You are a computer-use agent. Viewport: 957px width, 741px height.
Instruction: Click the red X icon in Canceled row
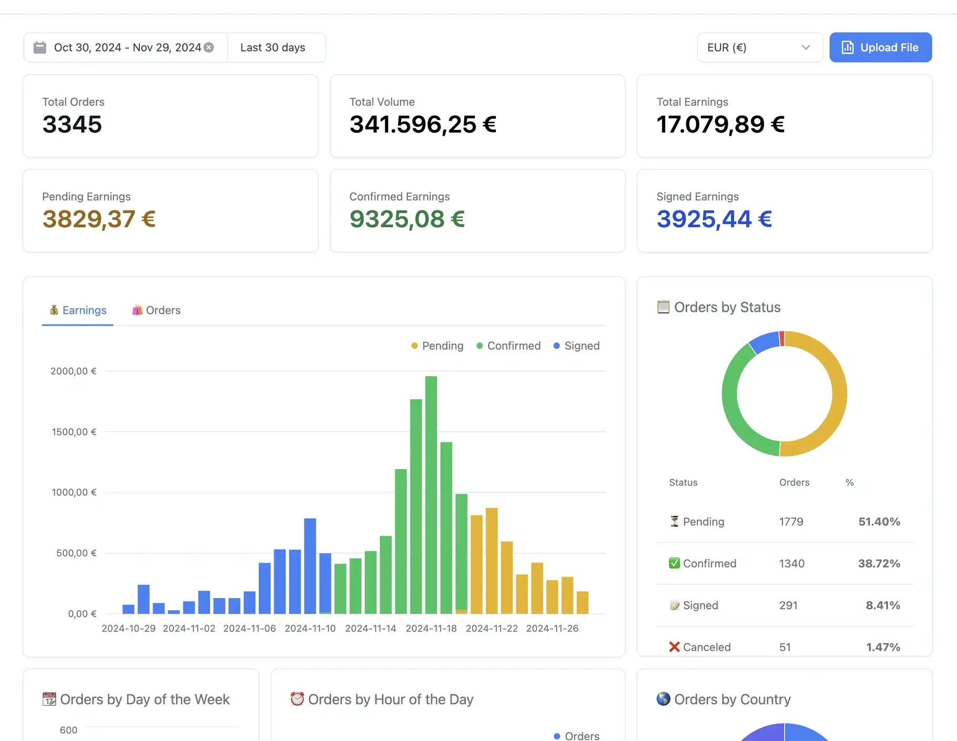click(674, 647)
